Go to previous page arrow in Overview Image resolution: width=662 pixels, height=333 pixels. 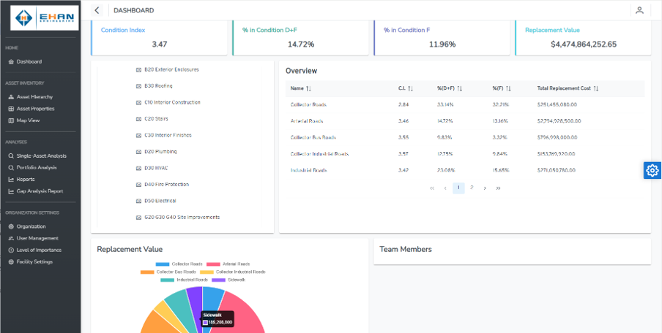pos(445,188)
